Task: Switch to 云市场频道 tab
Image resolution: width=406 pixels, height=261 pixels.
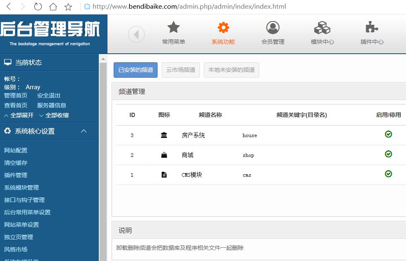Action: pos(181,70)
